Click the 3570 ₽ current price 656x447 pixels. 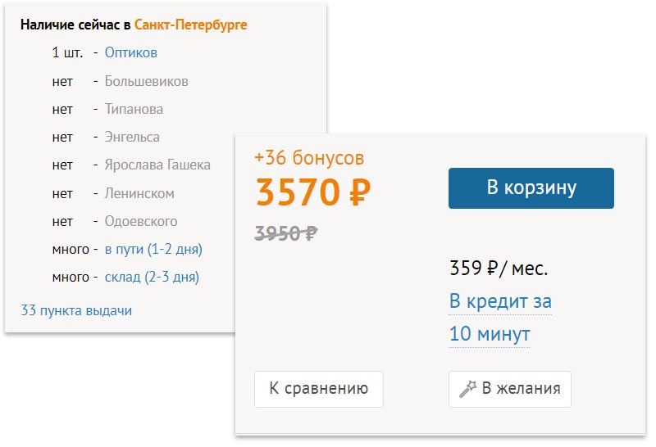pos(313,192)
